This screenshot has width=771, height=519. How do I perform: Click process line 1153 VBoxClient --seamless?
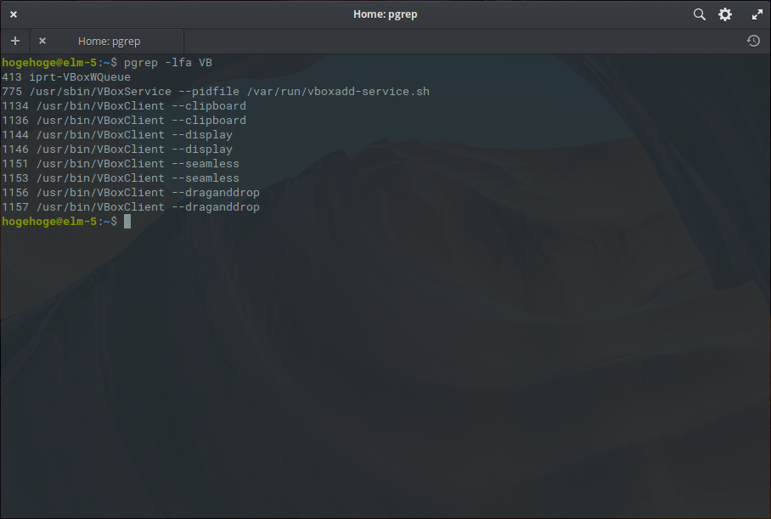coord(121,178)
